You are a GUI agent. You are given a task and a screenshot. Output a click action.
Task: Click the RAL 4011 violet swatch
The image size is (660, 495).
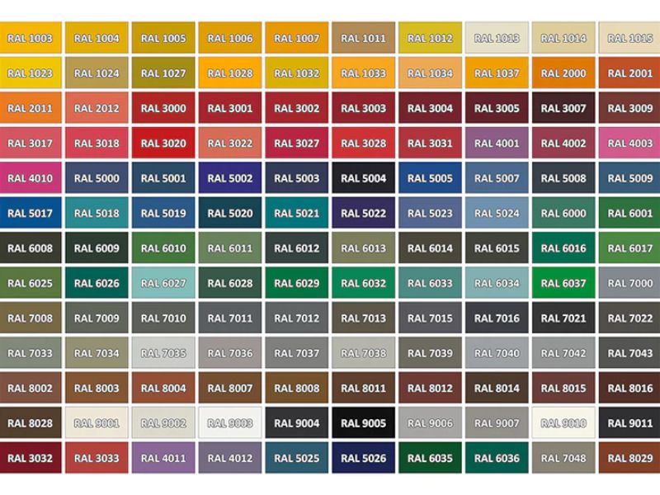163,458
